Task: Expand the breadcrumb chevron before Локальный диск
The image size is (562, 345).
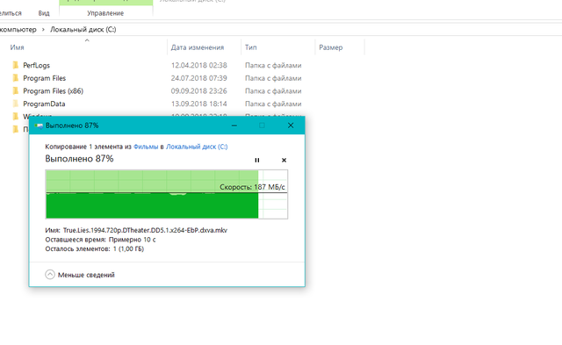Action: tap(43, 29)
